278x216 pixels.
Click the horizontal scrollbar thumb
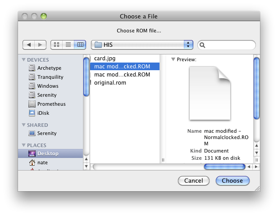(225, 167)
